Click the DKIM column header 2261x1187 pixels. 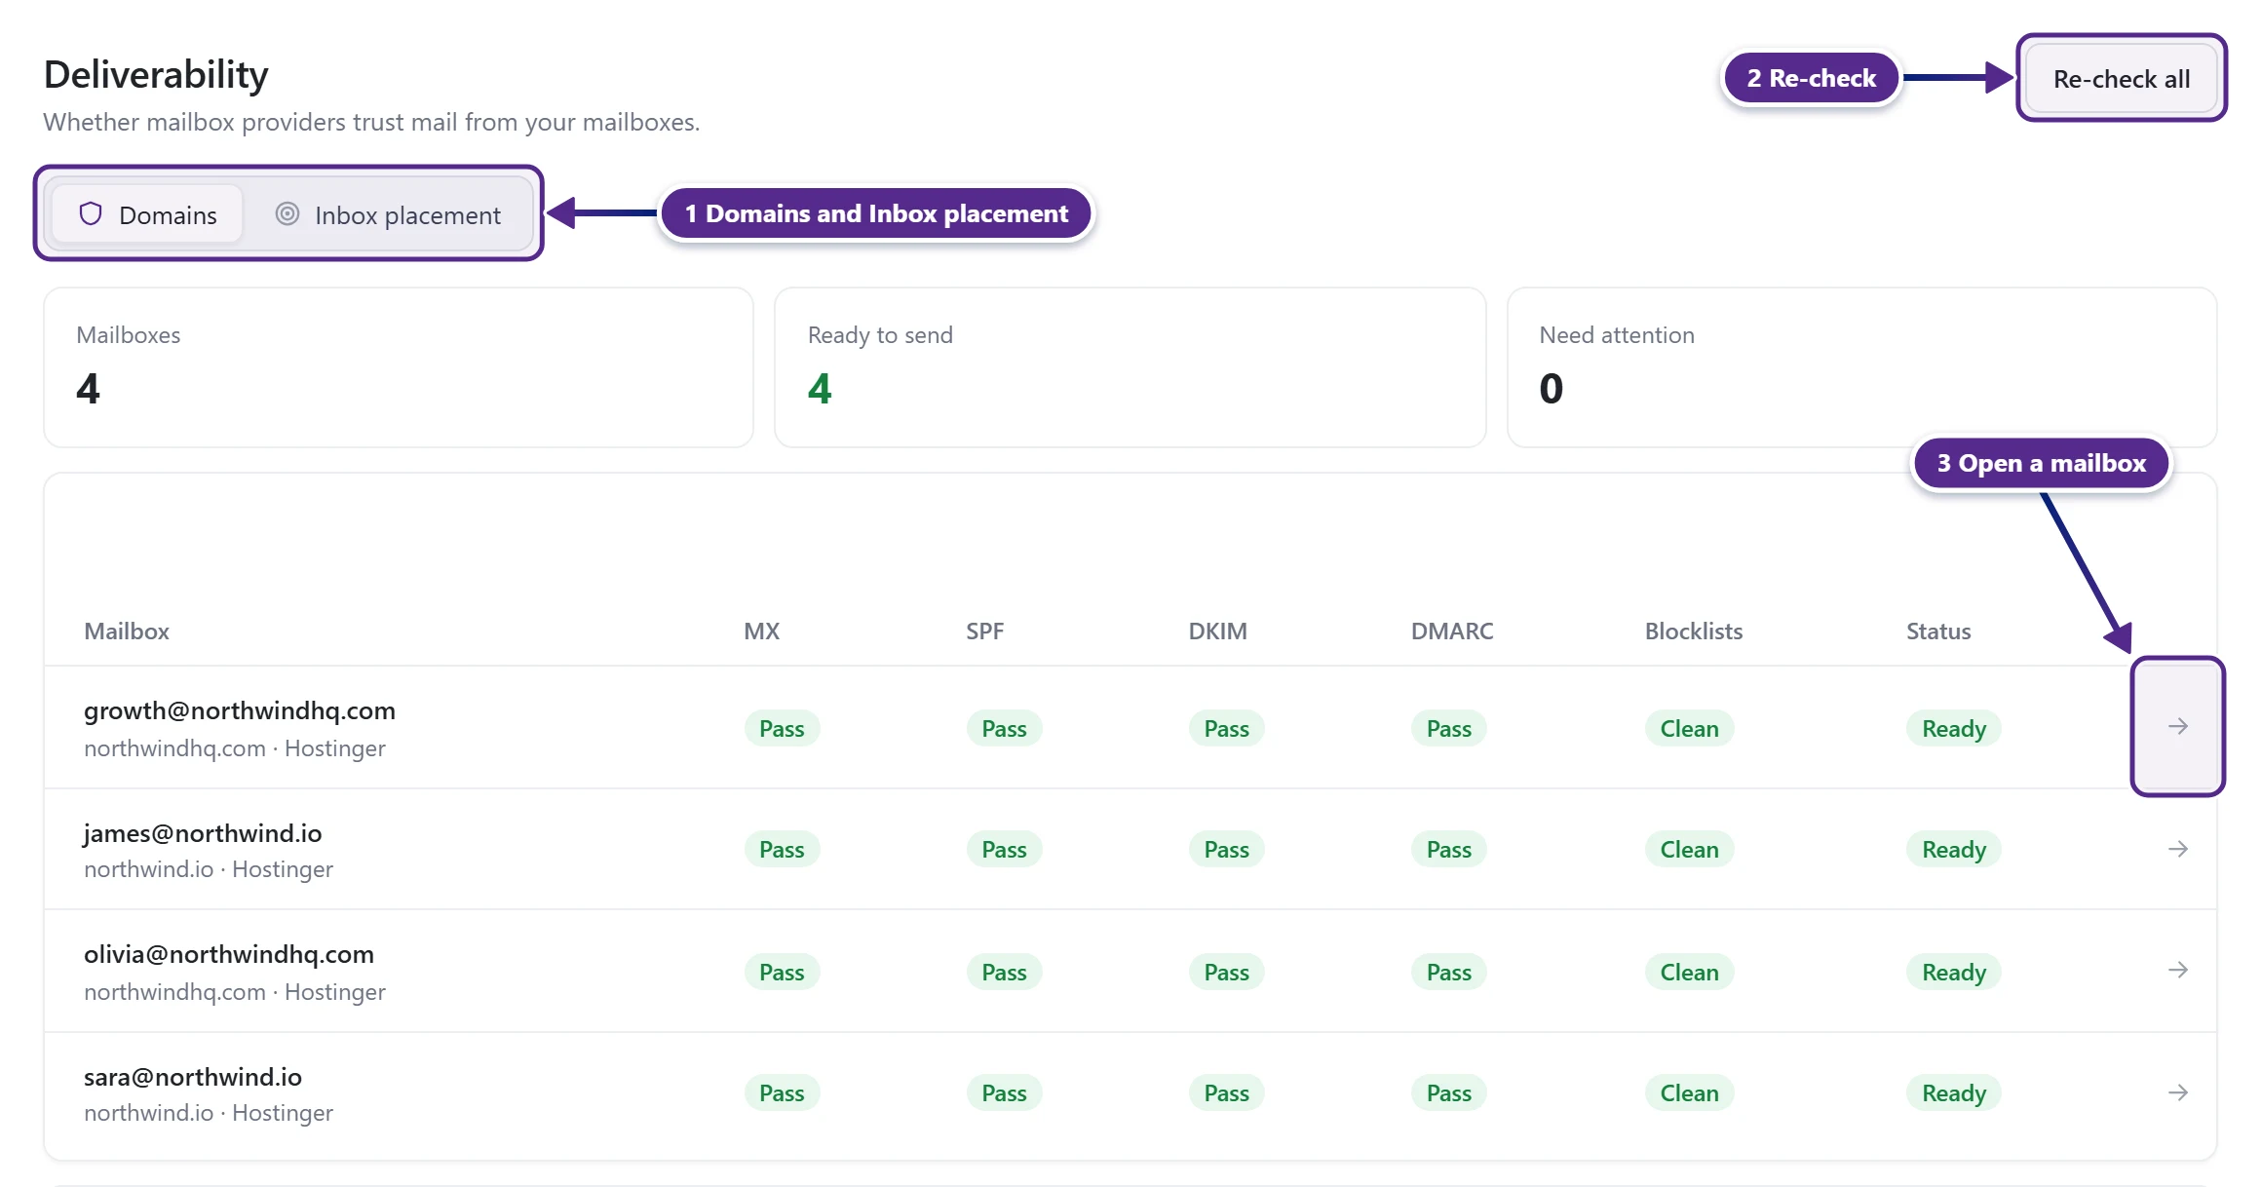pyautogui.click(x=1217, y=632)
